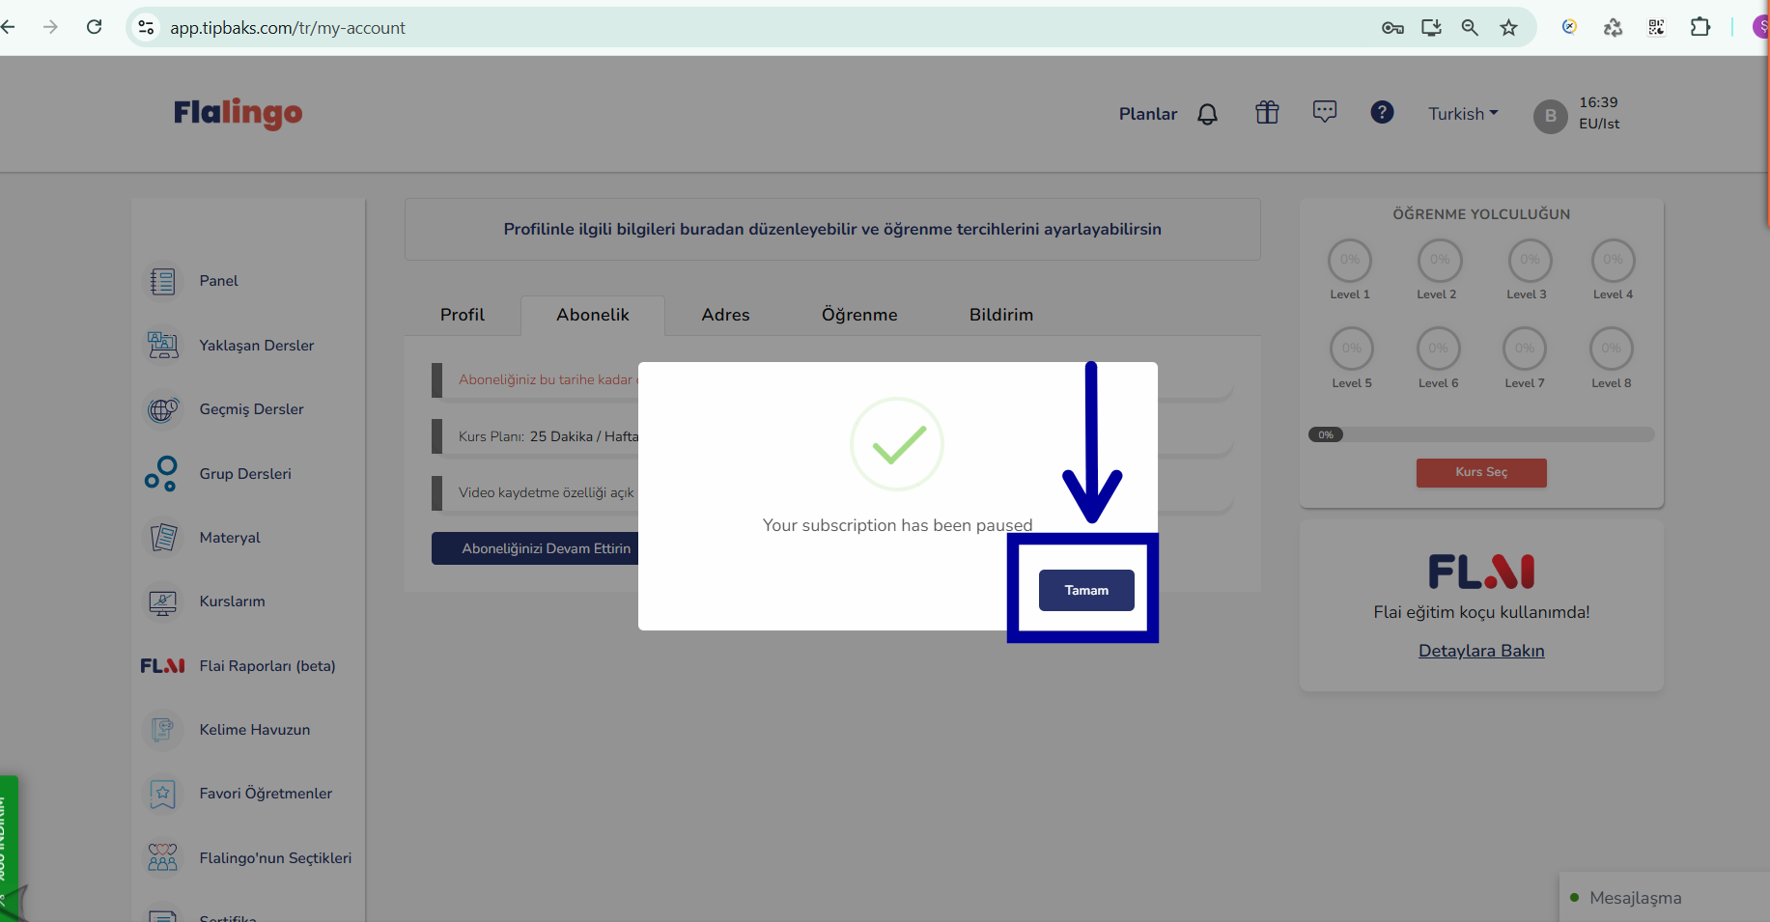Viewport: 1770px width, 922px height.
Task: Open the Planlar menu link
Action: click(x=1148, y=114)
